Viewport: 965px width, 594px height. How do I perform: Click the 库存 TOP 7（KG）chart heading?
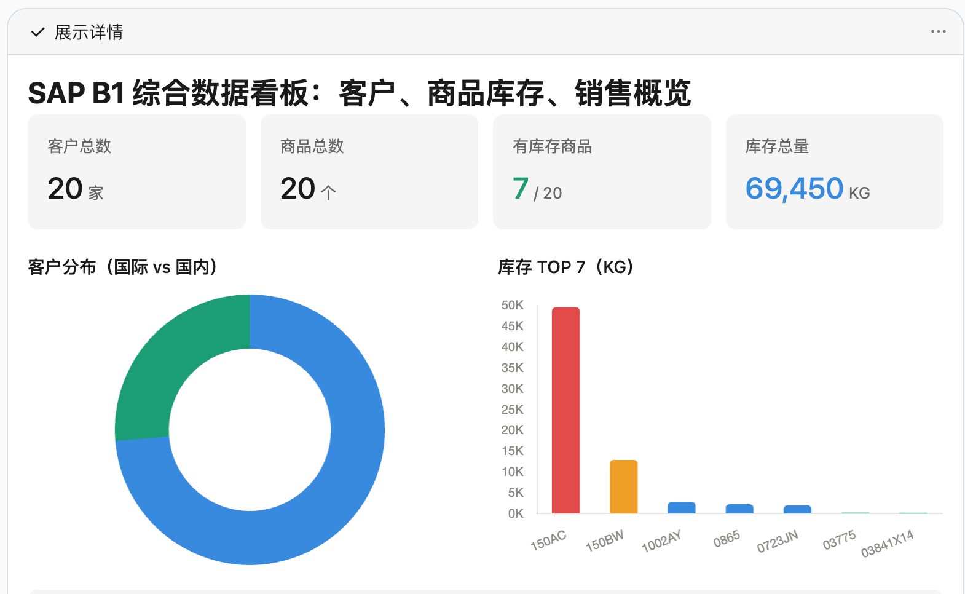(x=566, y=267)
